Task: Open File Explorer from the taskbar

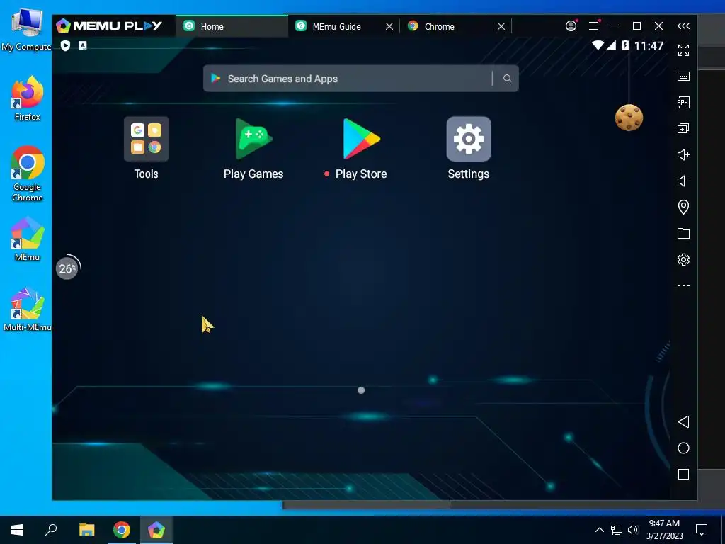Action: tap(86, 530)
